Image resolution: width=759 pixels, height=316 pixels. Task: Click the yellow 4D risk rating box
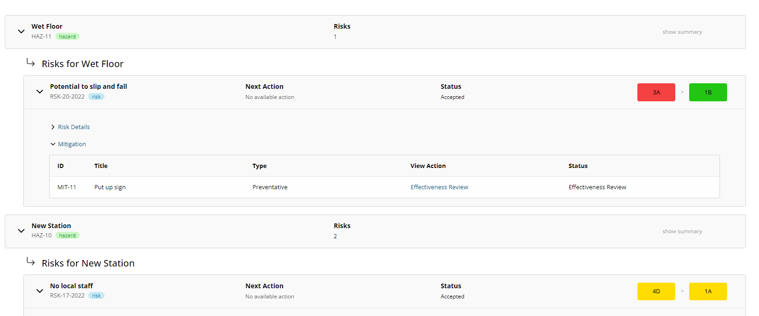[656, 291]
